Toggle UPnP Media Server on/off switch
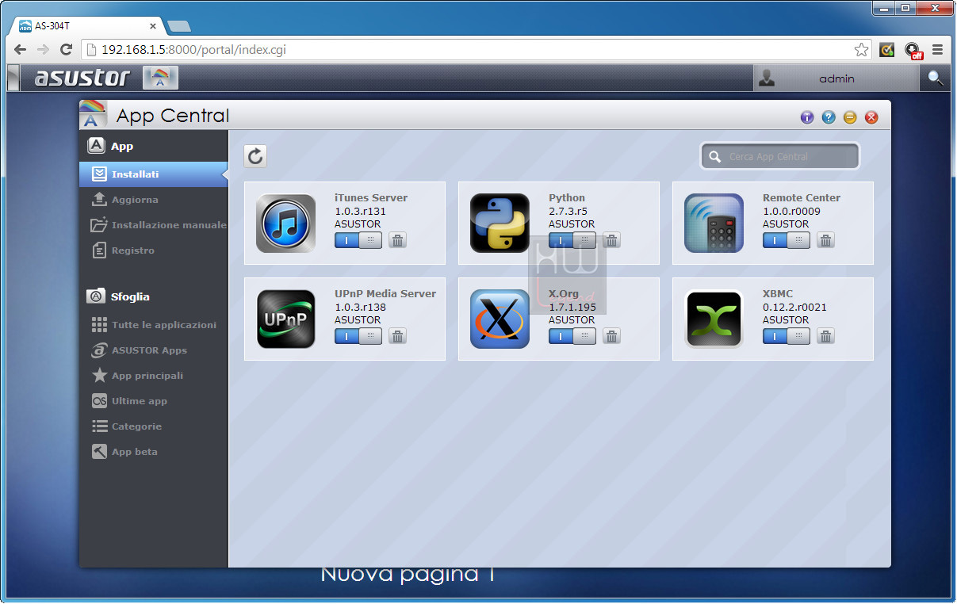The height and width of the screenshot is (604, 957). point(358,336)
